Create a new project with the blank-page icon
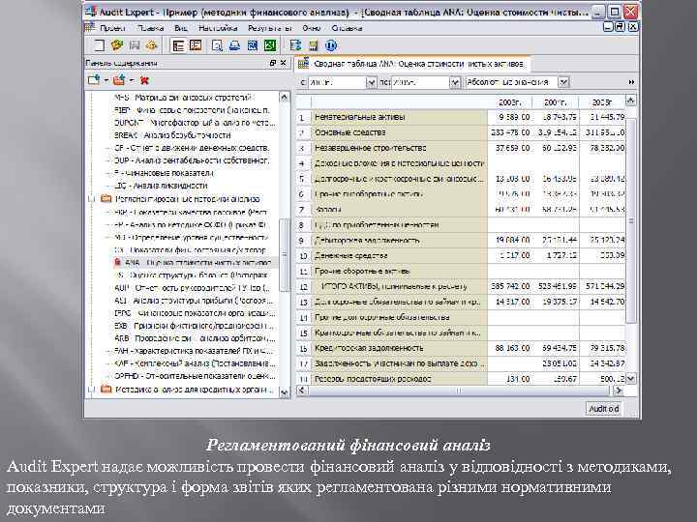Viewport: 697px width, 522px height. pyautogui.click(x=99, y=45)
